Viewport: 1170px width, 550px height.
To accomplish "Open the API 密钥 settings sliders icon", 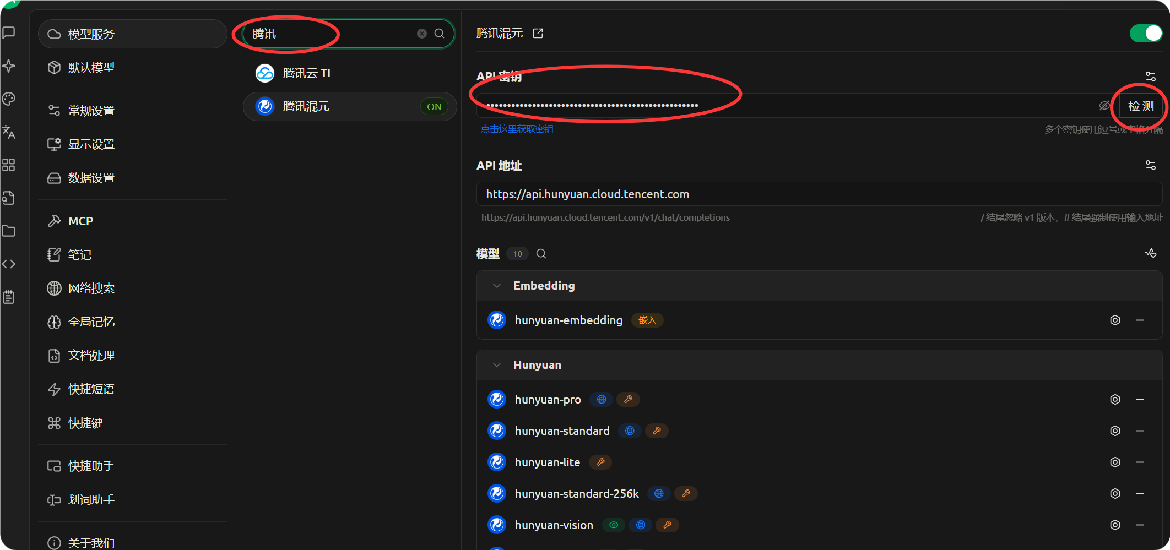I will (x=1151, y=77).
